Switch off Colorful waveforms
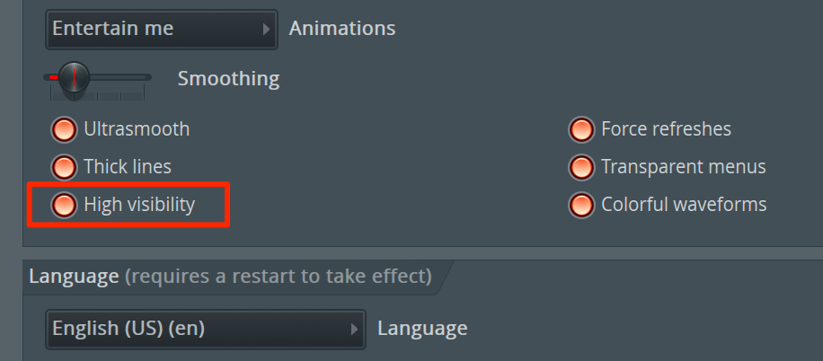 coord(581,205)
